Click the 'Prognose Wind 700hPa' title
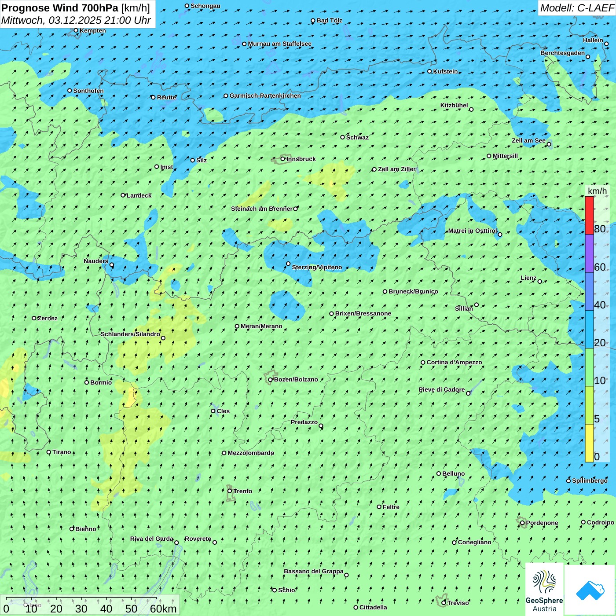The width and height of the screenshot is (616, 616). pyautogui.click(x=60, y=8)
